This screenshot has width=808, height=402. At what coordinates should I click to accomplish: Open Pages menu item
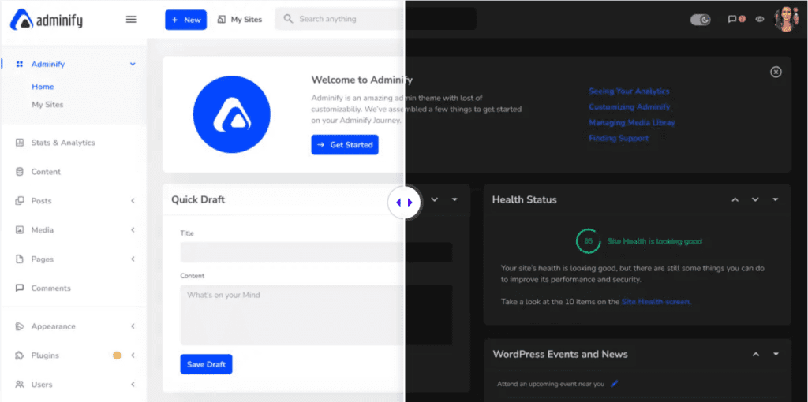pyautogui.click(x=43, y=259)
